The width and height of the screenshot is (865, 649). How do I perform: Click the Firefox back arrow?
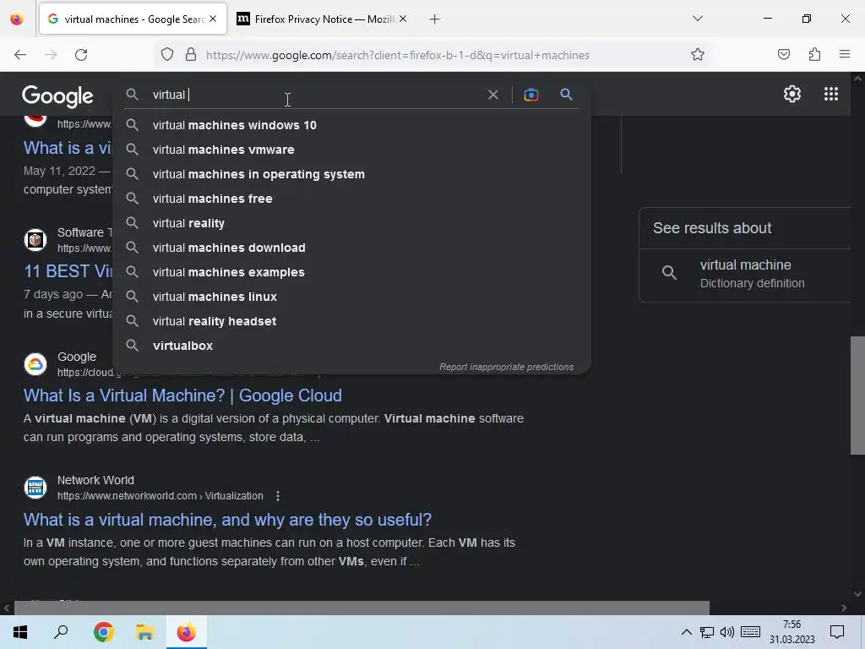point(20,55)
